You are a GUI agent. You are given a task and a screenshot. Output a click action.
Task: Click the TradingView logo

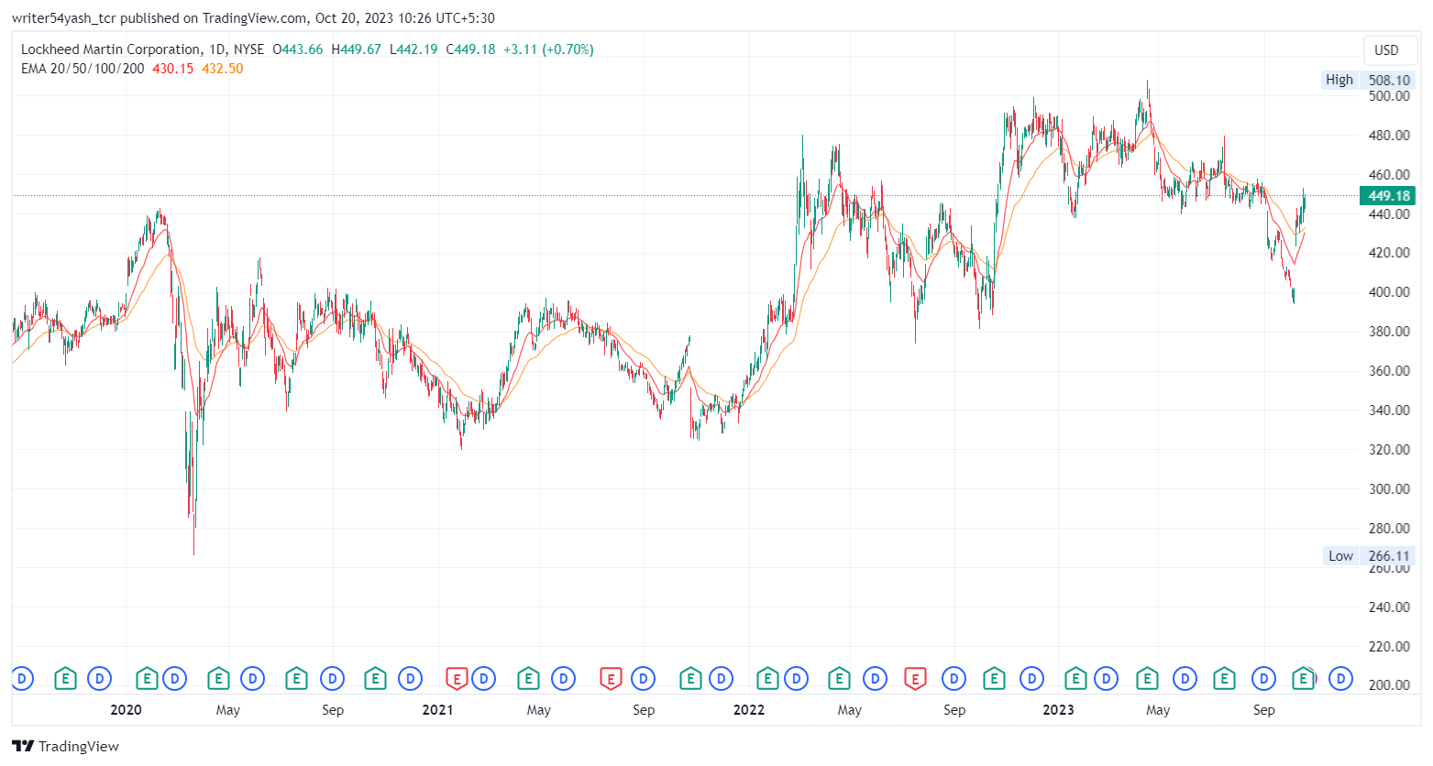pos(66,746)
